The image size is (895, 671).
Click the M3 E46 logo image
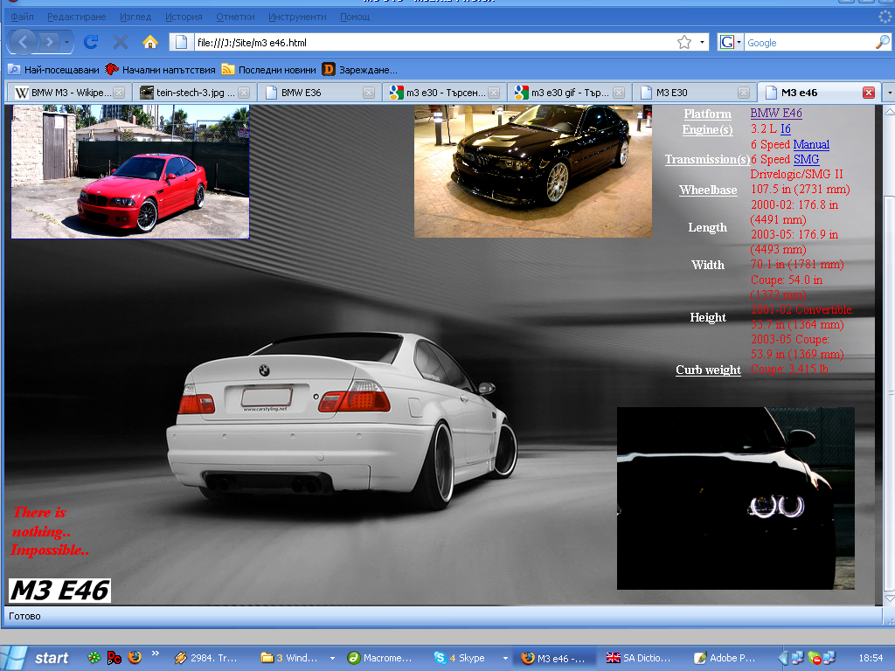click(x=59, y=591)
